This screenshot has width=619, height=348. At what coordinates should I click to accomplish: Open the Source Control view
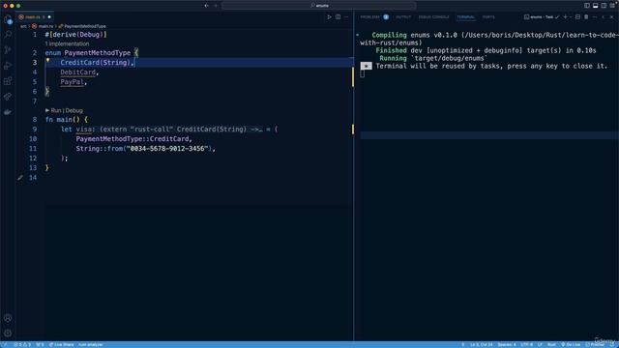pos(8,50)
